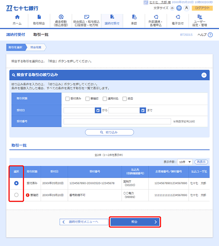Click the 取引を選択 step tab
Viewport: 219px width, 246px height.
(x=16, y=48)
